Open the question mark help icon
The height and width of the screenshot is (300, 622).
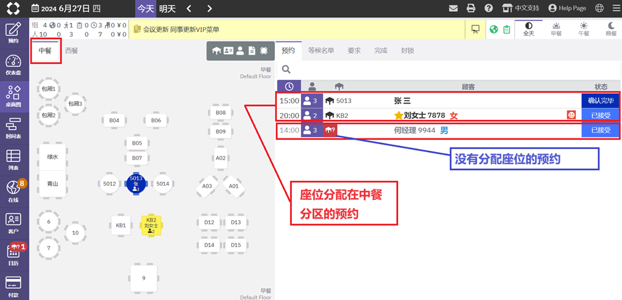[489, 8]
